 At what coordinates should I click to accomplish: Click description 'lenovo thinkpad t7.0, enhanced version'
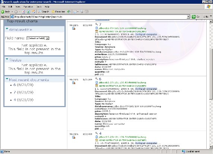(133, 114)
